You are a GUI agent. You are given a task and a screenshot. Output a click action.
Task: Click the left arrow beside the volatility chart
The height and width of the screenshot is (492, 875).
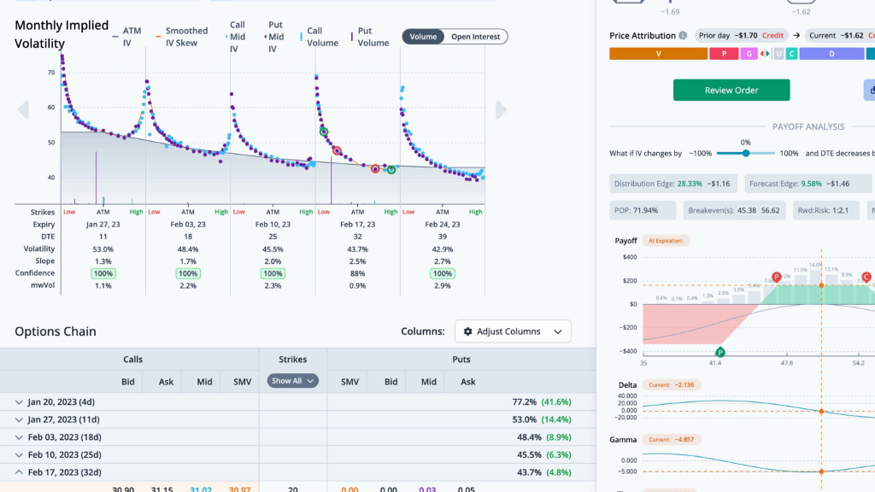[x=23, y=109]
